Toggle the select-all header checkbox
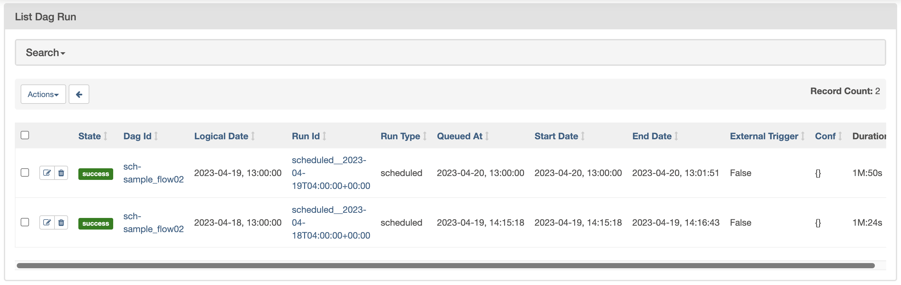Image resolution: width=901 pixels, height=285 pixels. [25, 135]
